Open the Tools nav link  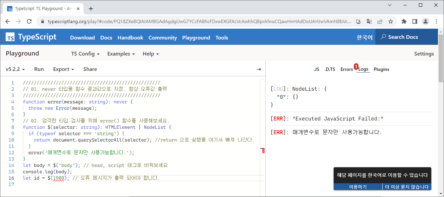pyautogui.click(x=222, y=38)
